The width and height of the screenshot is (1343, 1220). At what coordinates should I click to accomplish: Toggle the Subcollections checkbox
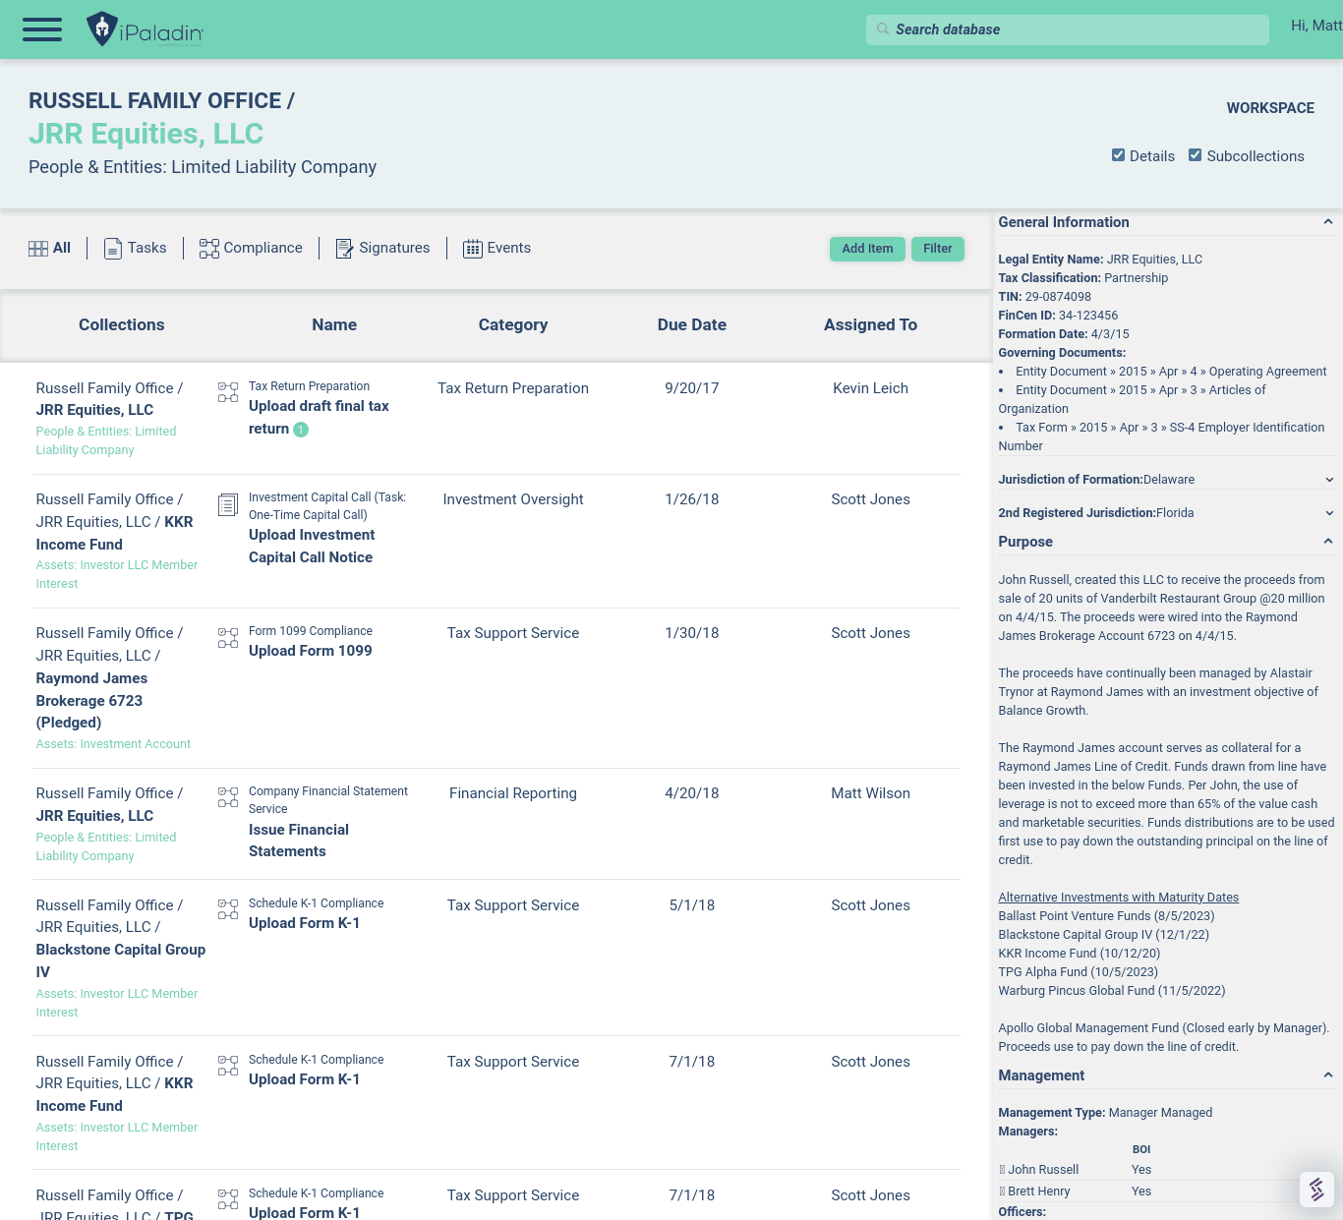[1195, 155]
